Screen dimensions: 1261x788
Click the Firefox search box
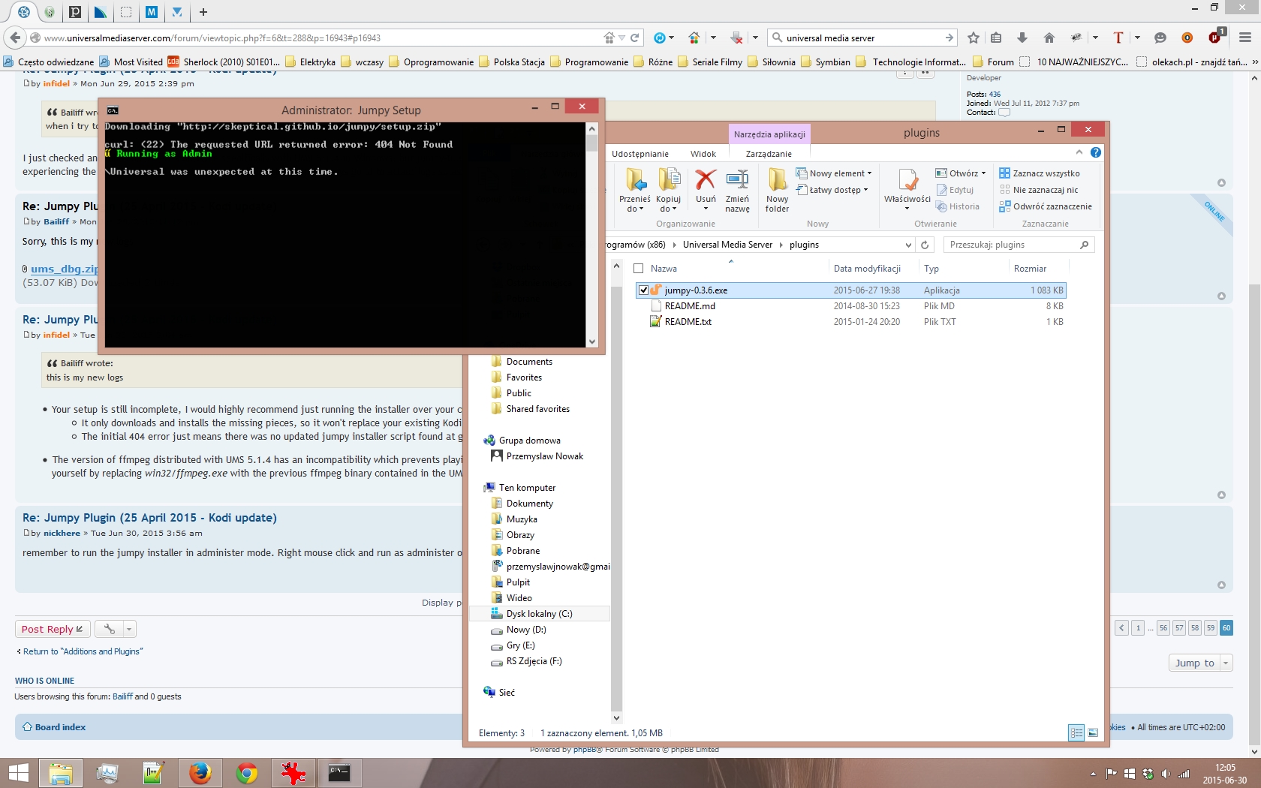(x=863, y=38)
